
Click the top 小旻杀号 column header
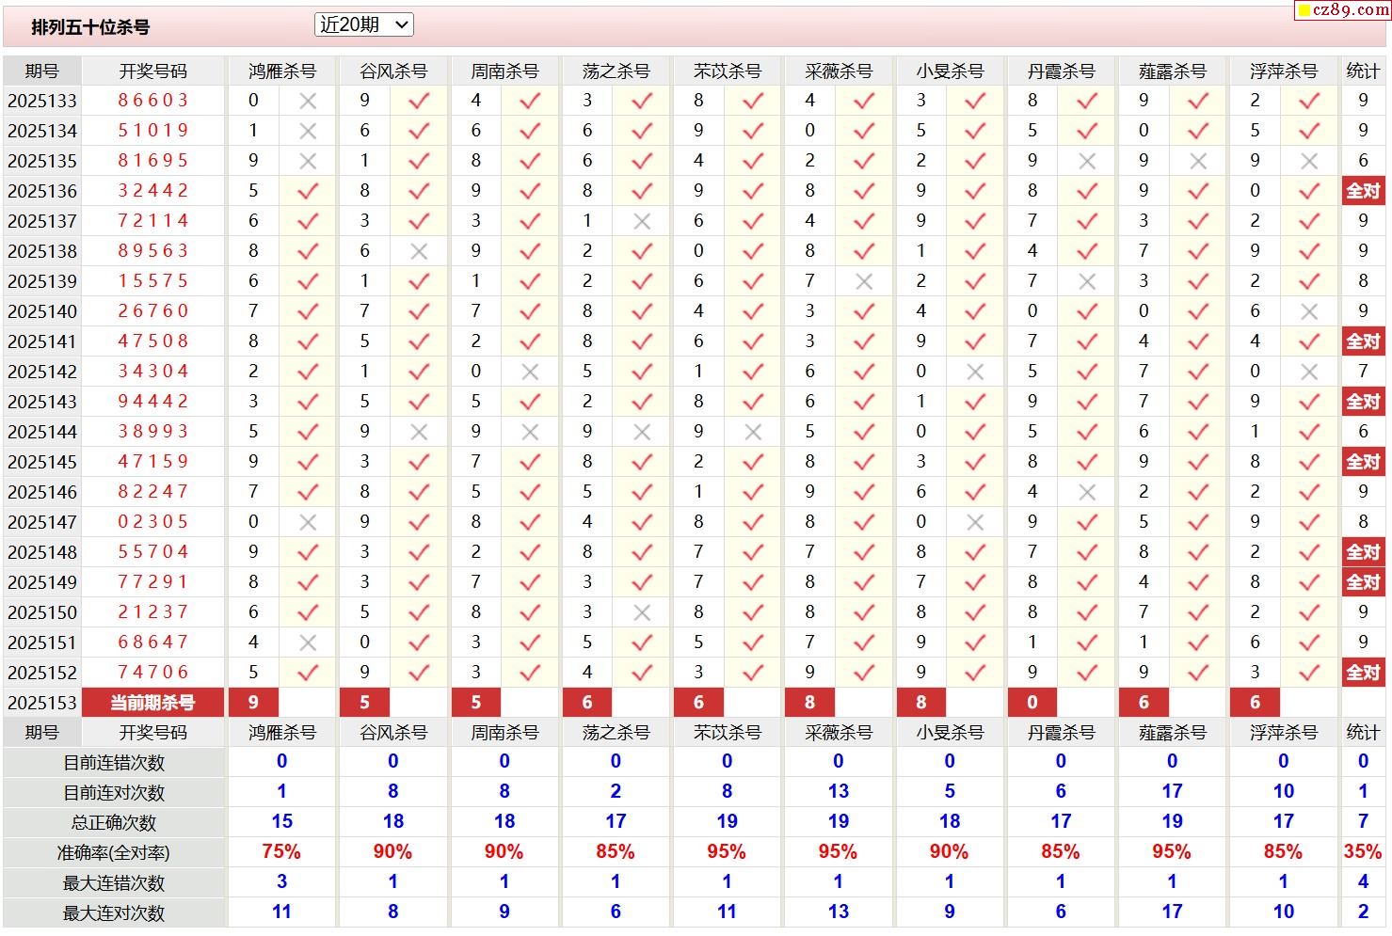tap(950, 71)
